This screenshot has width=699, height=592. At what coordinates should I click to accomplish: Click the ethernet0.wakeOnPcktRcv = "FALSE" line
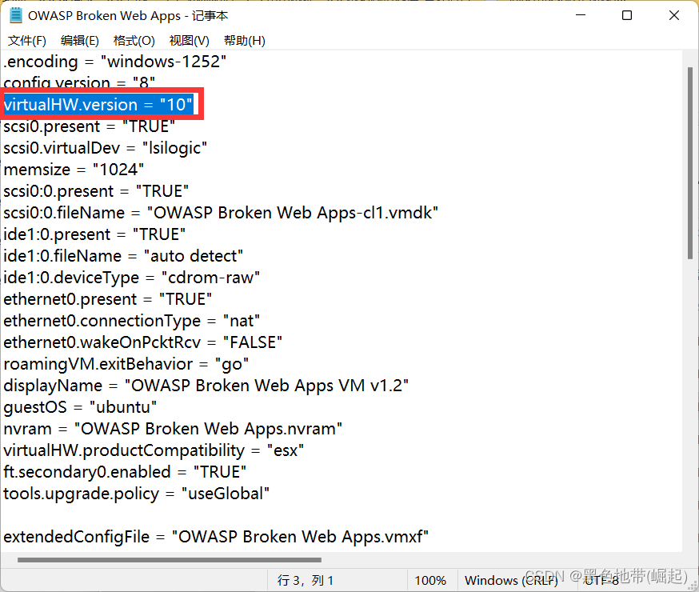(x=142, y=342)
